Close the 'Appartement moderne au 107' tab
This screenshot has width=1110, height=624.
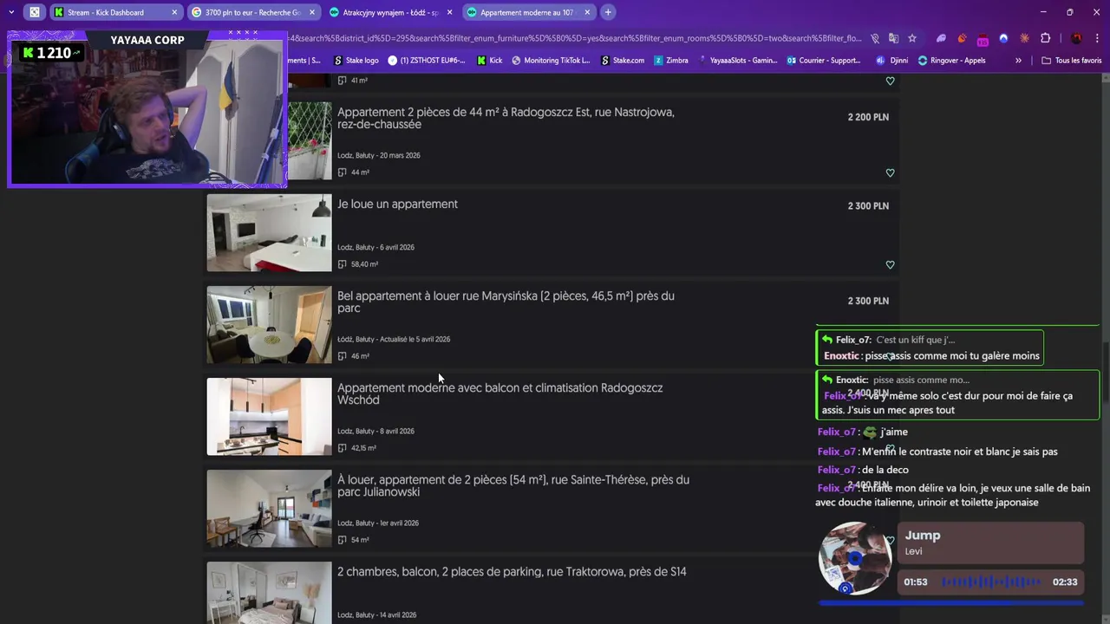point(587,12)
